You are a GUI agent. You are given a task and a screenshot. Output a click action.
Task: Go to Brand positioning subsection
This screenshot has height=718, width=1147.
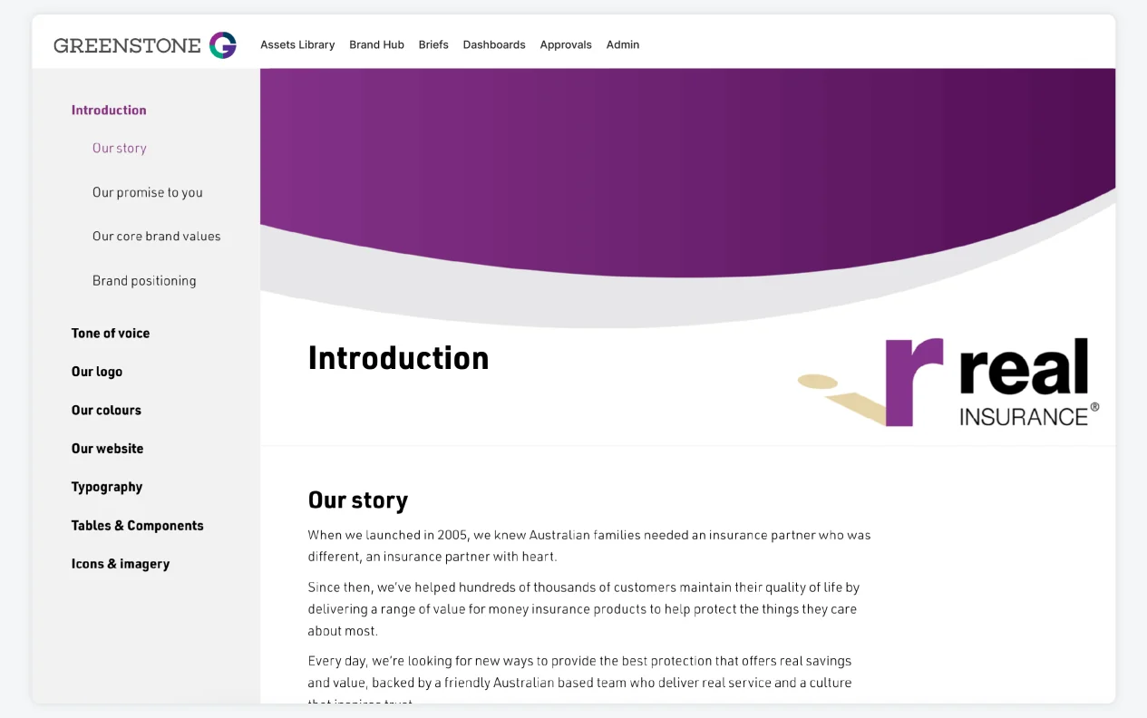pyautogui.click(x=144, y=280)
